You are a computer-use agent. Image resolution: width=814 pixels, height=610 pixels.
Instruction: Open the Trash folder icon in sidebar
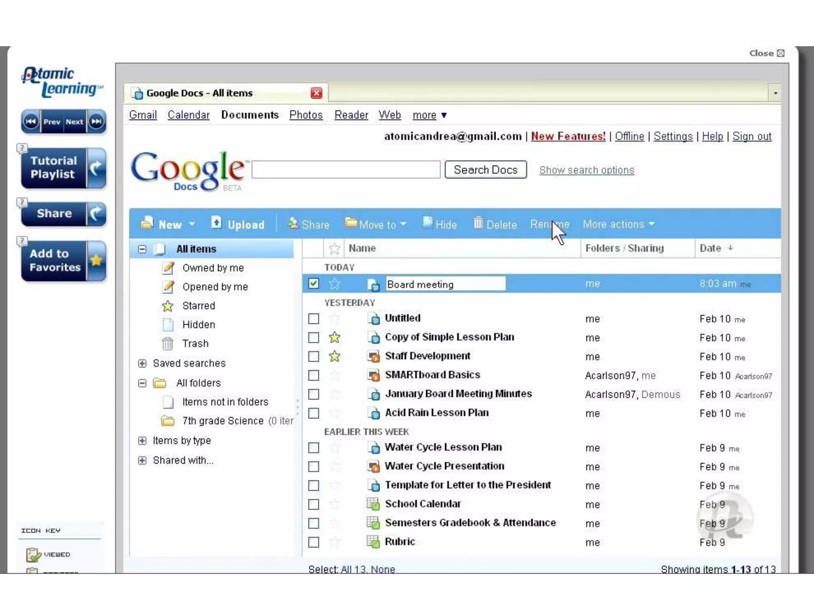tap(168, 344)
